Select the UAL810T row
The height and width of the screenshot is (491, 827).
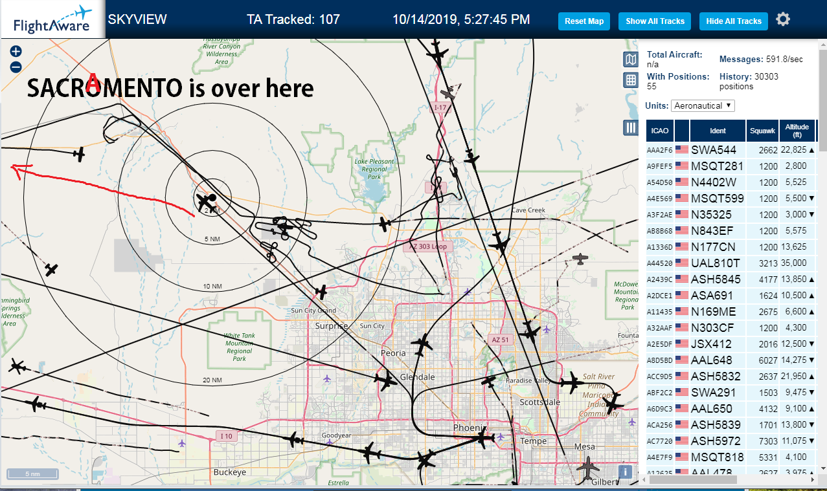click(731, 263)
